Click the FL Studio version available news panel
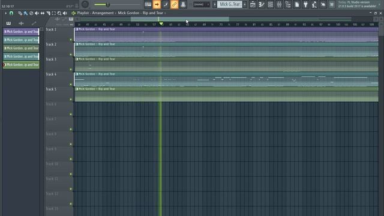 click(x=357, y=4)
